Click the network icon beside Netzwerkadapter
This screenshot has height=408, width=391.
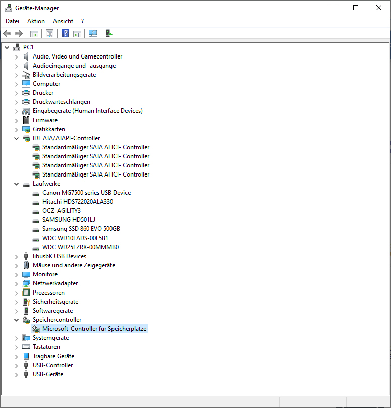click(26, 283)
